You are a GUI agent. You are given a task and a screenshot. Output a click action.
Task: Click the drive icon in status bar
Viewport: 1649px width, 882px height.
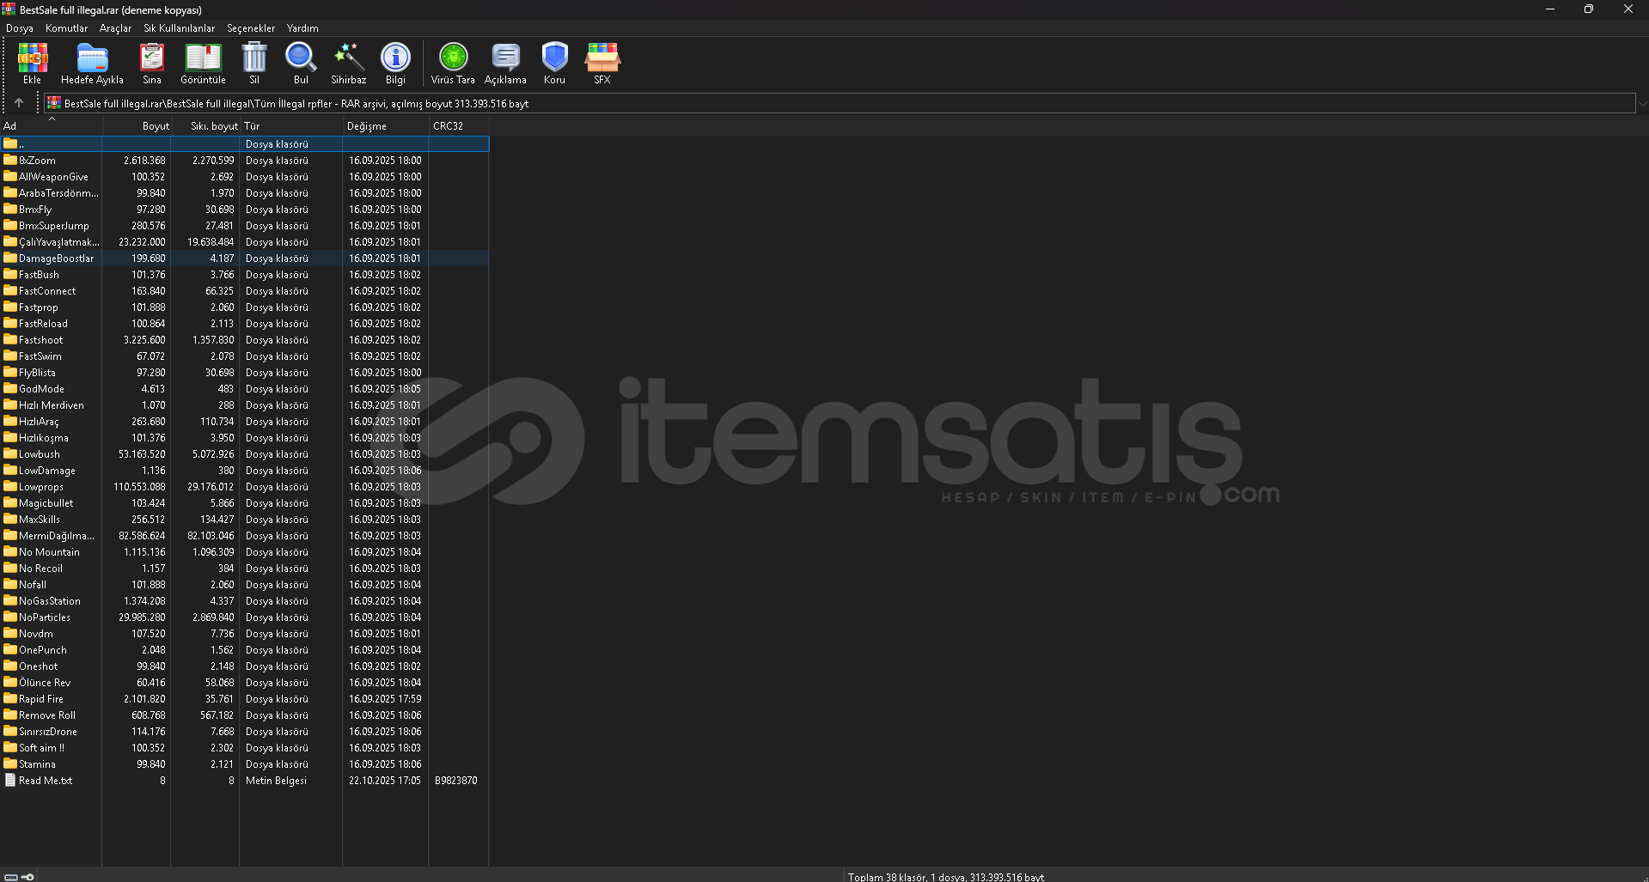[x=11, y=877]
